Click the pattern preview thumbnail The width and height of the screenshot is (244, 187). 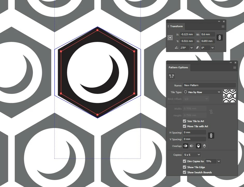point(229,96)
